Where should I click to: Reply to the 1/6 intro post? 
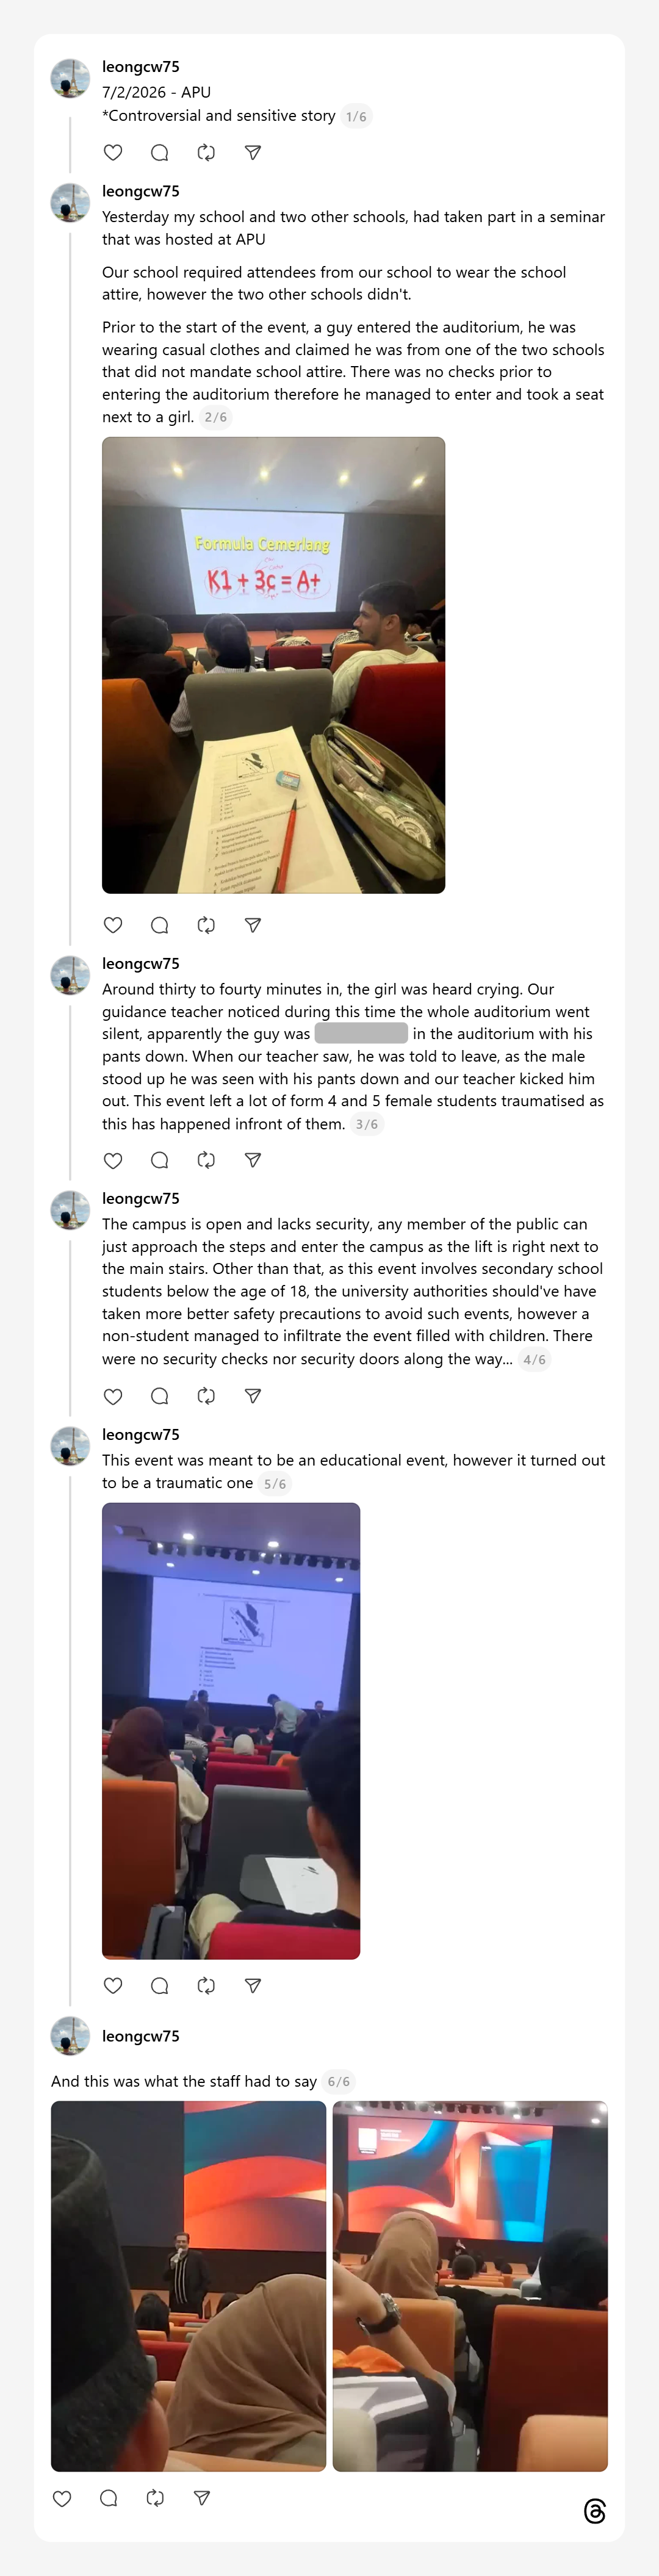159,153
